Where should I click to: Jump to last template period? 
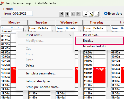(78, 14)
